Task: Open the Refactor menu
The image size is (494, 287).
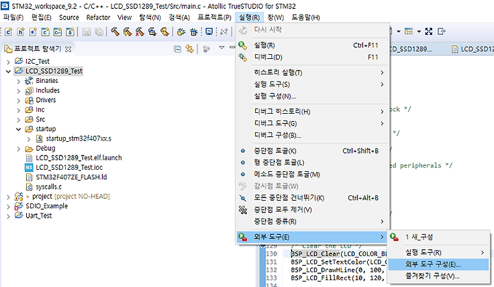Action: (x=98, y=17)
